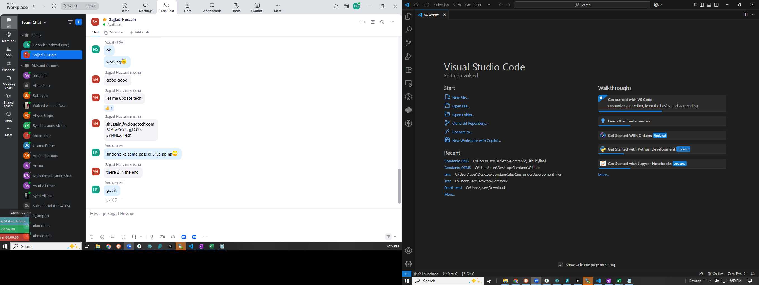
Task: Open the File menu in VS Code
Action: (x=416, y=5)
